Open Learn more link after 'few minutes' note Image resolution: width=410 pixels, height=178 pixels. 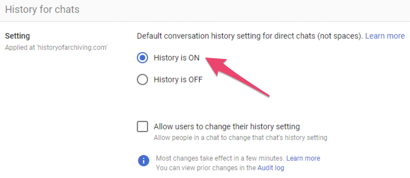click(303, 158)
